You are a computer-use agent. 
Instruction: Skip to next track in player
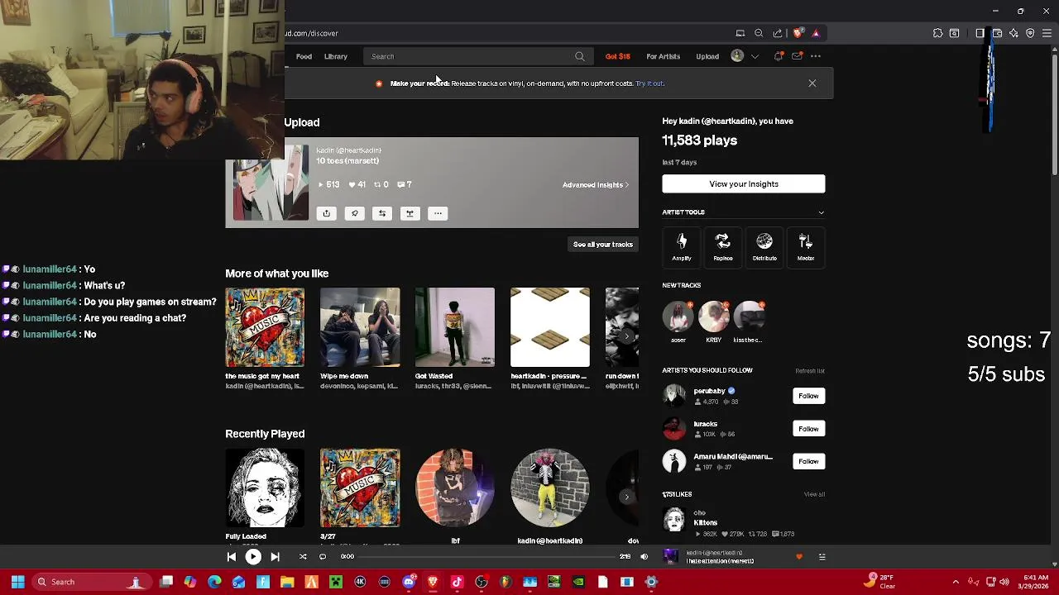pyautogui.click(x=275, y=557)
